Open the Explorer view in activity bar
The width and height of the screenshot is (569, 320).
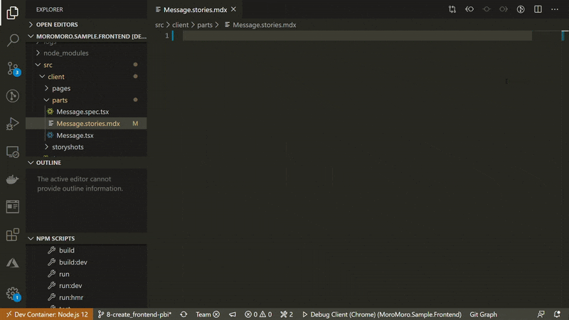click(13, 13)
